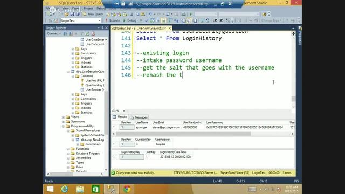Expand the Functions folder
Viewport: 345px width, 194px height.
pos(68,149)
